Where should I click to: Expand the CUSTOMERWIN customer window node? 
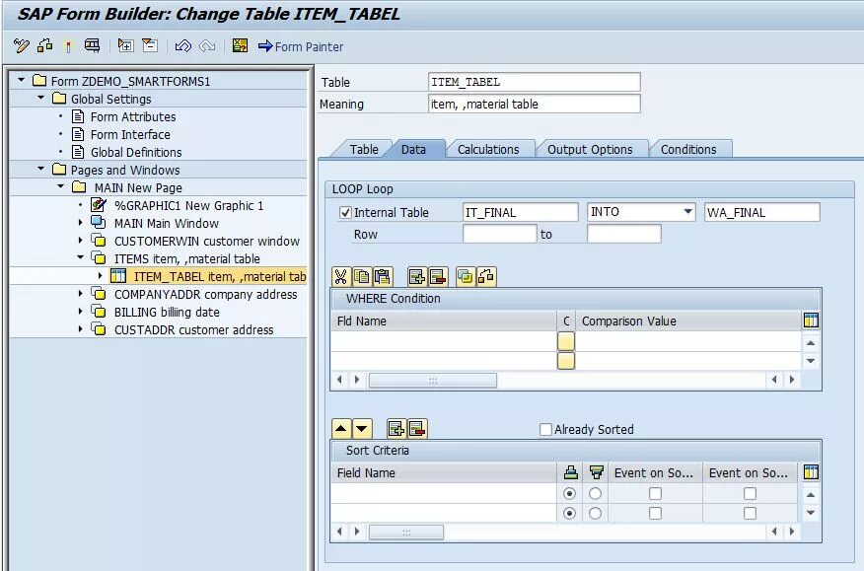point(81,241)
